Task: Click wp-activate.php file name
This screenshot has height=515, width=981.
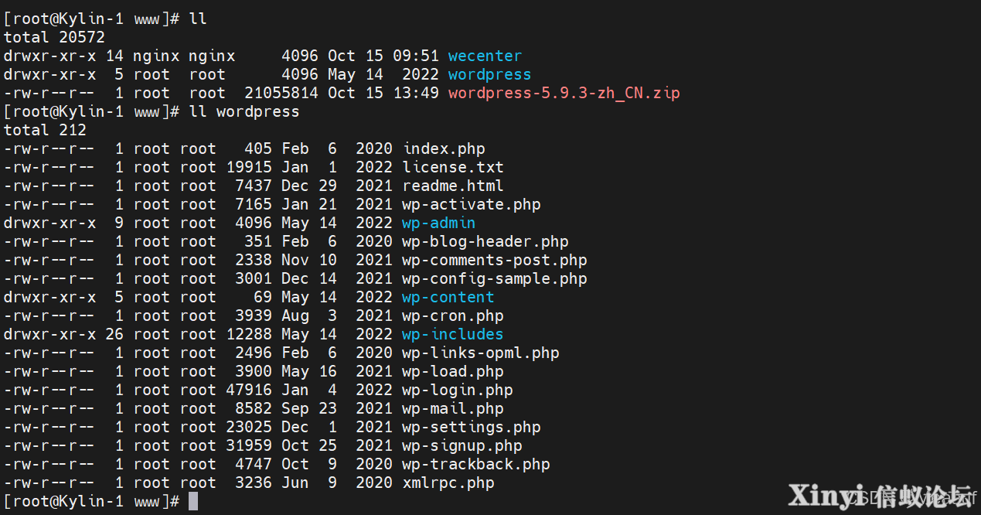Action: click(471, 205)
